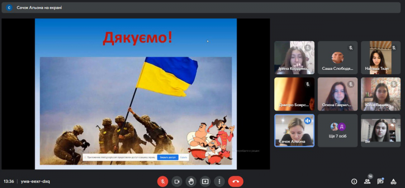The height and width of the screenshot is (188, 405).
Task: Click the present screen icon
Action: (205, 181)
